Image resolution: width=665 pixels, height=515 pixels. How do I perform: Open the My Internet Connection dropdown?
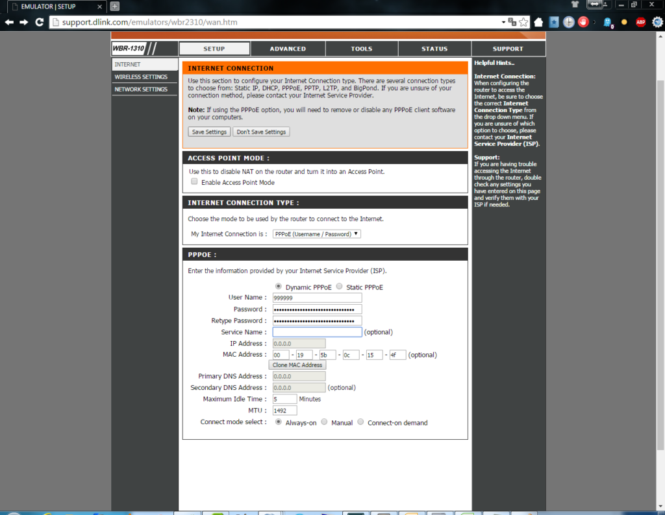pos(317,234)
